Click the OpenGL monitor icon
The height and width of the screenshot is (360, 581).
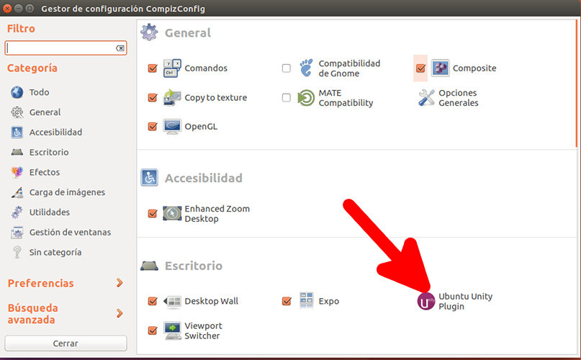pyautogui.click(x=172, y=127)
